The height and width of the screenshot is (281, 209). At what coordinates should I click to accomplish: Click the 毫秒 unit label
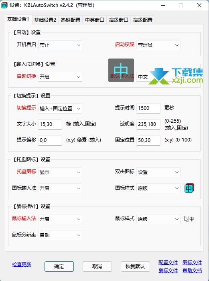[169, 108]
